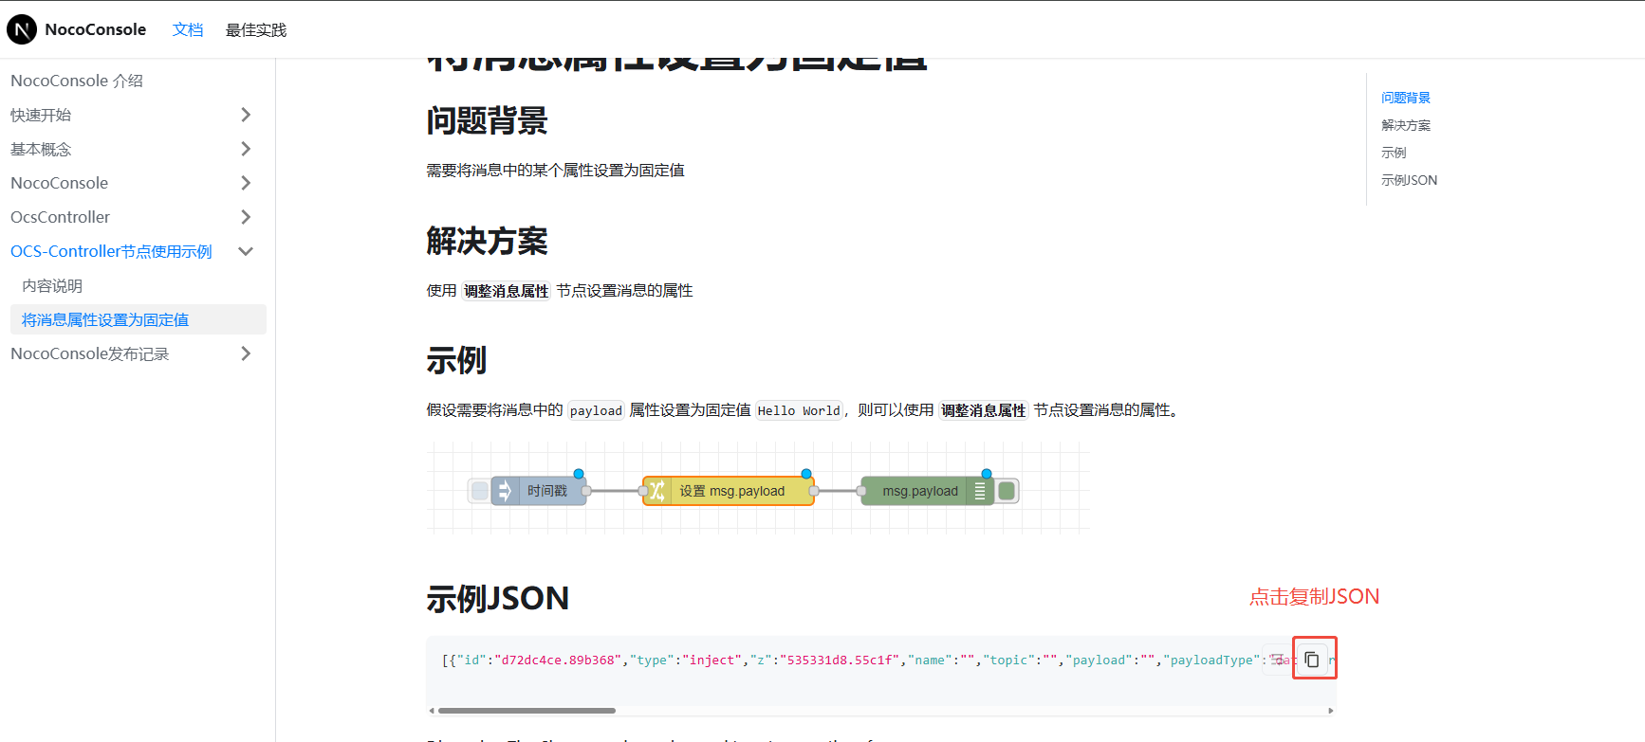Screen dimensions: 1645x742
Task: Jump to 解决方案 in table of contents
Action: point(1406,125)
